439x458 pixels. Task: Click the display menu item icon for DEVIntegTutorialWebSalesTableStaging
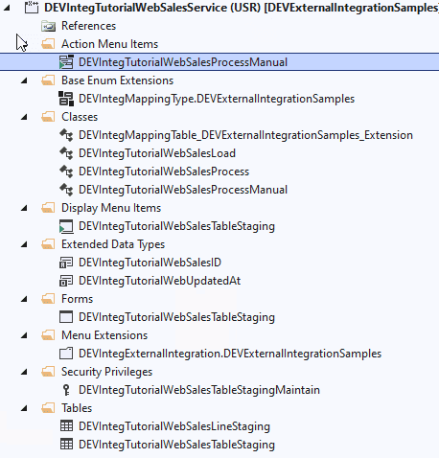tap(66, 226)
